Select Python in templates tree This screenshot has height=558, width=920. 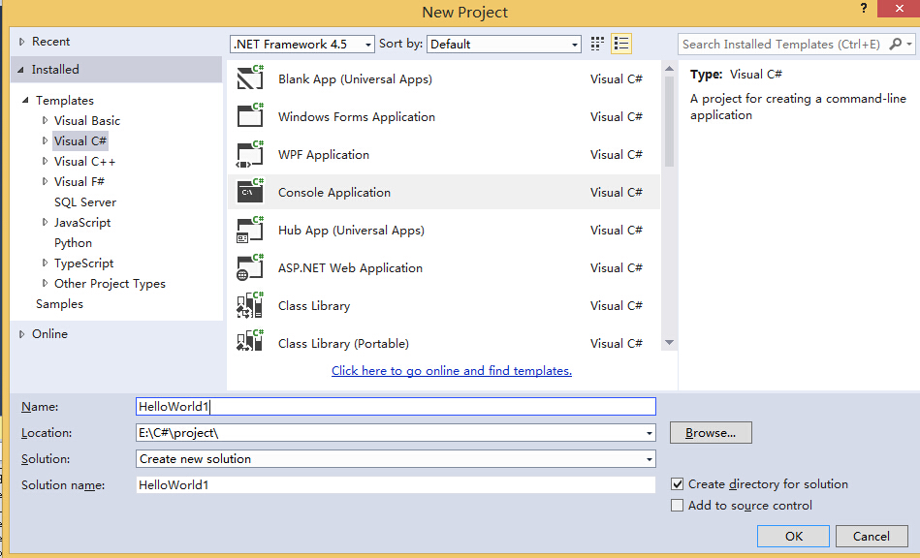[x=73, y=242]
